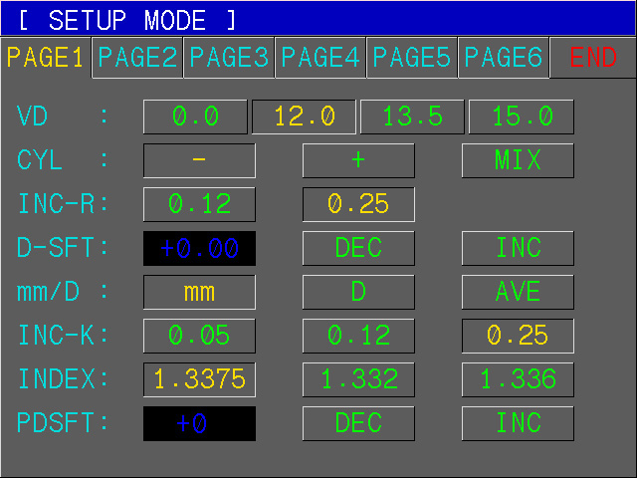Set INC-K step to 0.05
Viewport: 637px width, 478px height.
click(x=199, y=337)
